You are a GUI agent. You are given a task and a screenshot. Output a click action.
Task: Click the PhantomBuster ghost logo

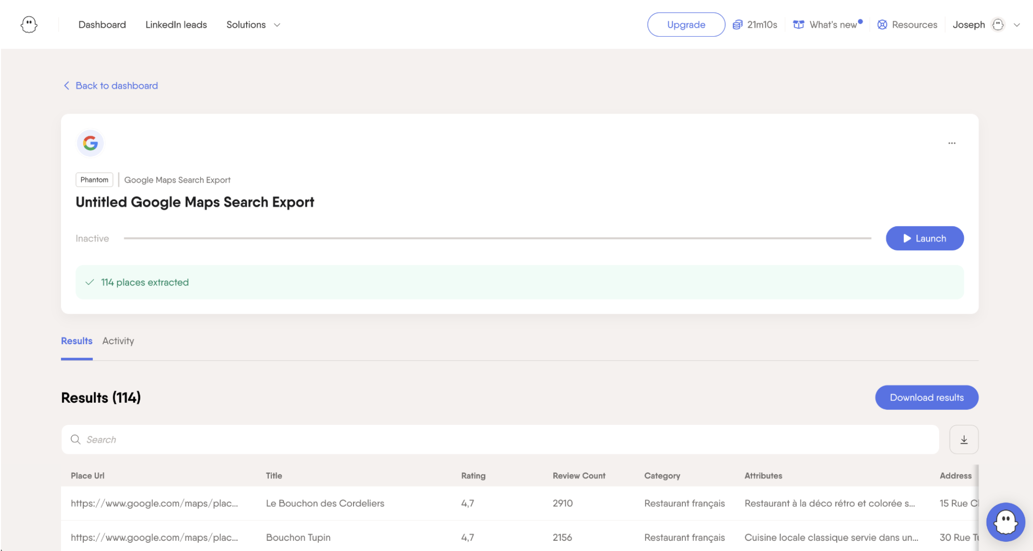click(29, 24)
